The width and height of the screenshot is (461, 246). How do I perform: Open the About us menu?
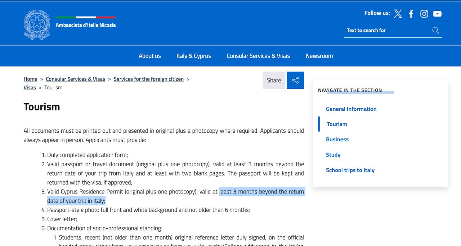tap(149, 56)
